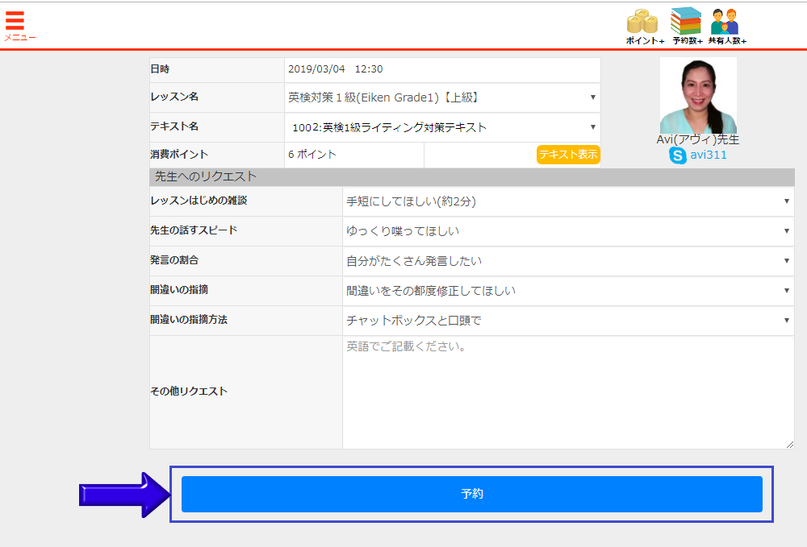Image resolution: width=807 pixels, height=547 pixels.
Task: Open the レッスン名 dropdown
Action: click(442, 97)
